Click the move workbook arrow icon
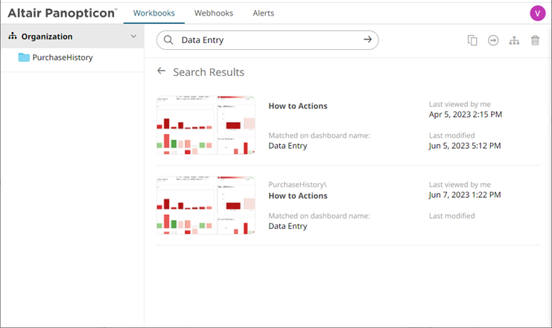This screenshot has width=552, height=328. (493, 40)
